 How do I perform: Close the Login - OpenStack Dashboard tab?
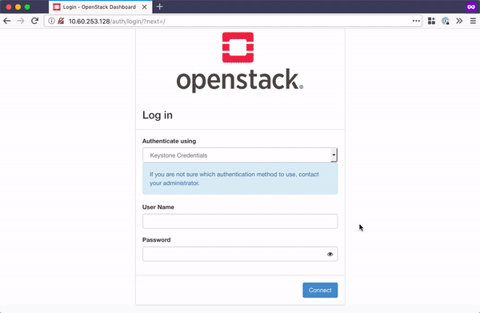click(145, 6)
